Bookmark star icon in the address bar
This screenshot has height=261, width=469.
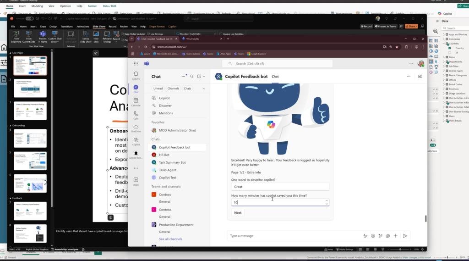point(397,47)
